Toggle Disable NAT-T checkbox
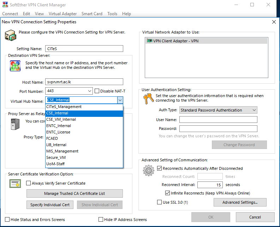 pos(97,91)
